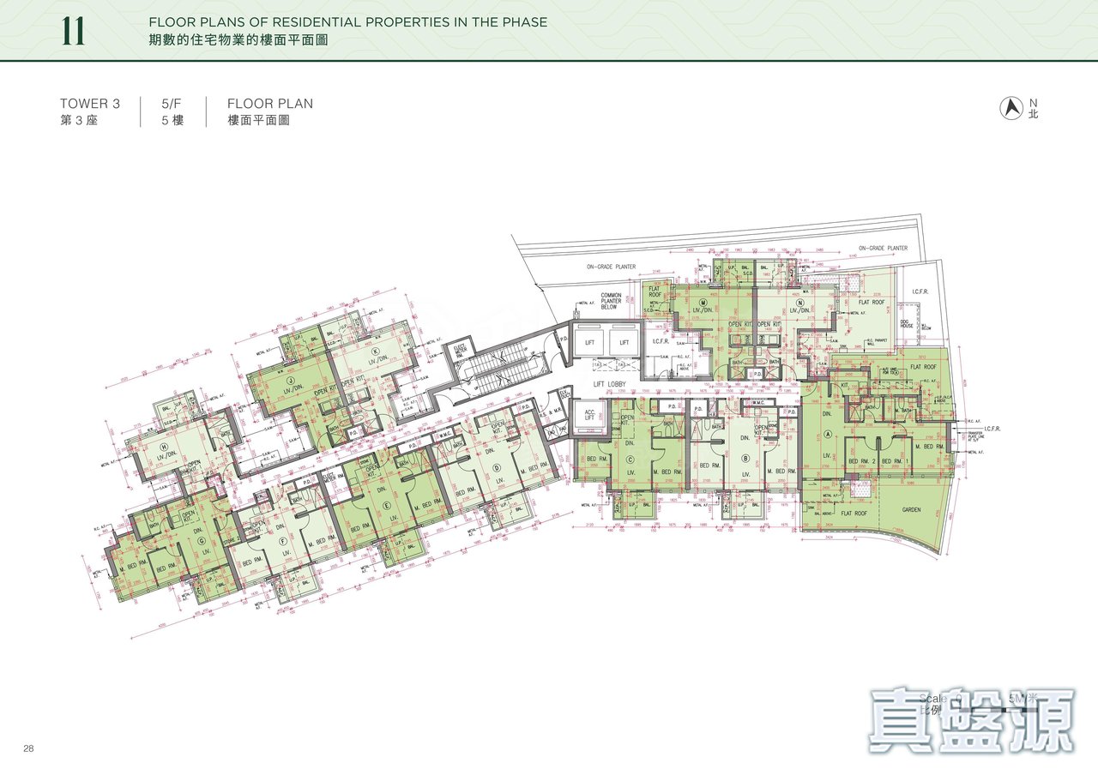Click the circled unit letter "N"
1098x775 pixels.
800,302
